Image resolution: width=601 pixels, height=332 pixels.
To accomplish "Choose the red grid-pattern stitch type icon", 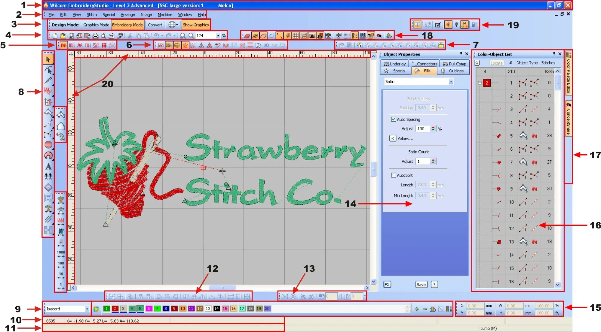I will click(x=104, y=45).
